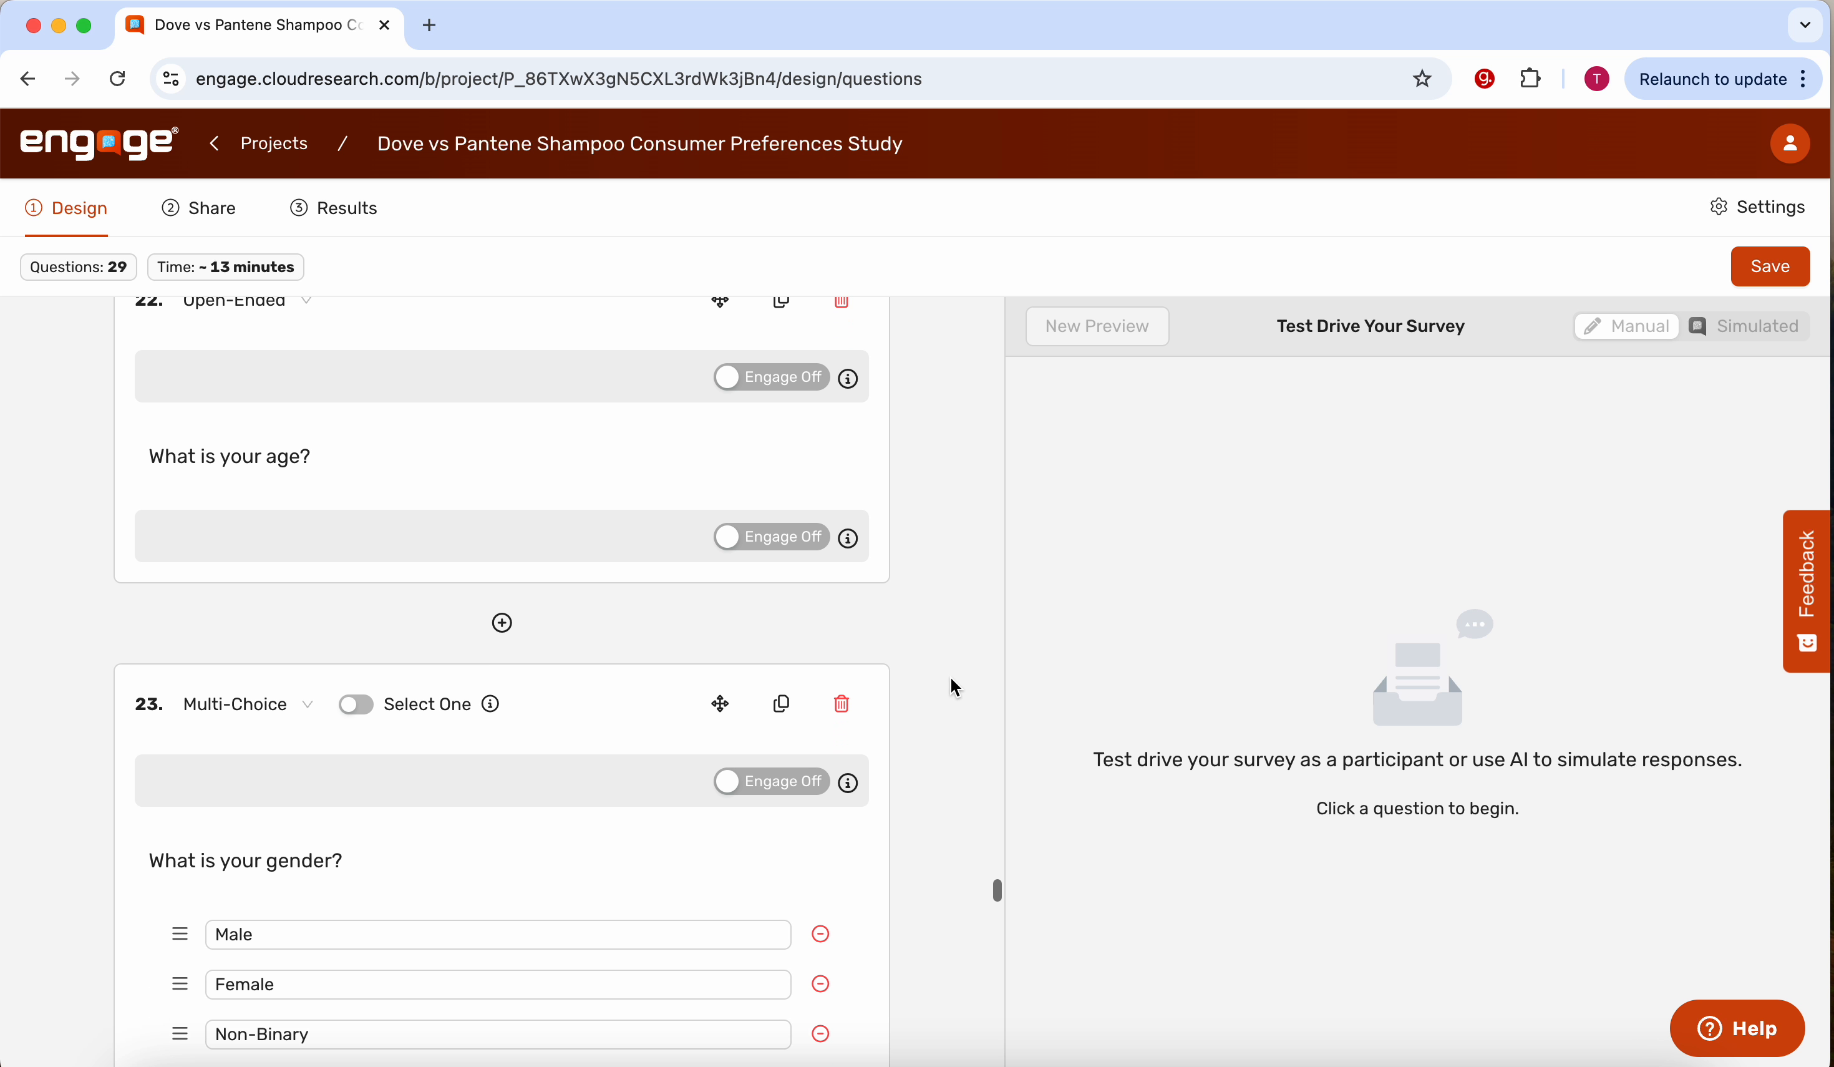
Task: Click the Non-Binary answer text field
Action: (498, 1033)
